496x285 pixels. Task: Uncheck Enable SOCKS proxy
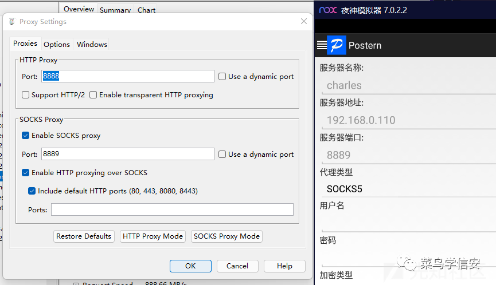point(25,136)
